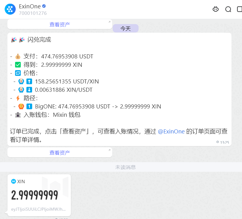Click the up-arrow emoji in USDT/XIN row

(29, 81)
